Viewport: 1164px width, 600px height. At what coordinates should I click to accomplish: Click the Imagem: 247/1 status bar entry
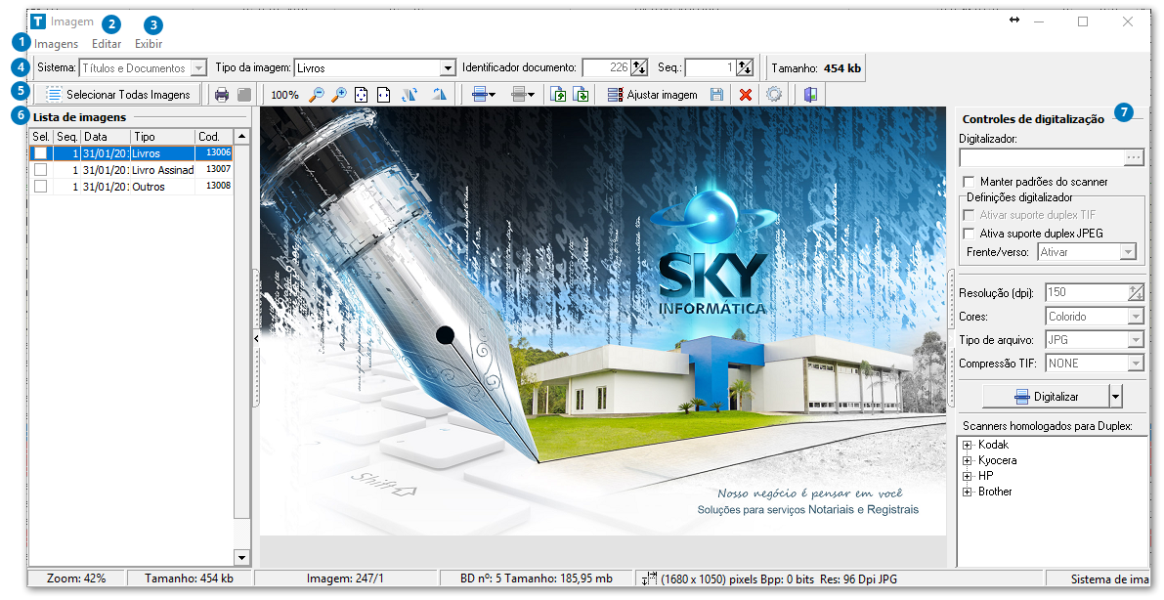pyautogui.click(x=345, y=579)
